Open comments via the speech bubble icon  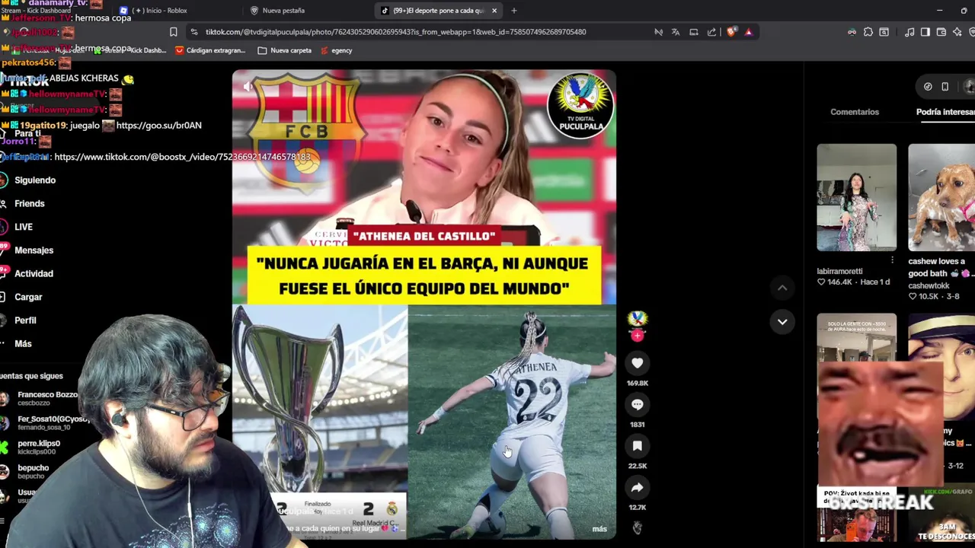(x=638, y=404)
